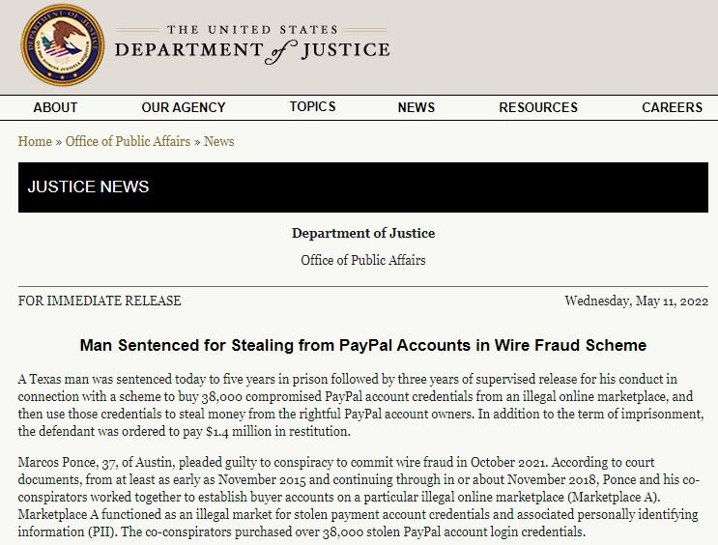This screenshot has height=545, width=718.
Task: Click the FOR IMMEDIATE RELEASE label
Action: [x=100, y=301]
